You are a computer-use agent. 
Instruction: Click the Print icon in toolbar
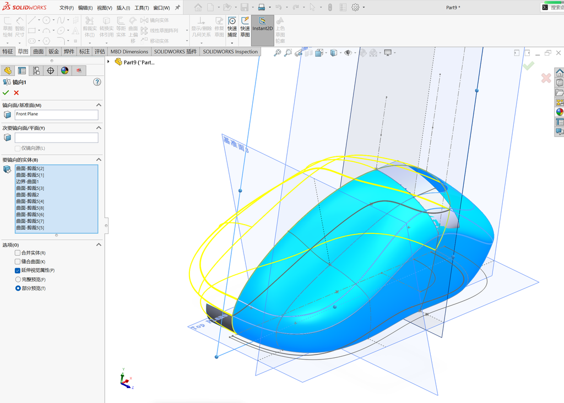[x=262, y=7]
